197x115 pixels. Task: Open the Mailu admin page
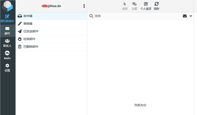7,55
